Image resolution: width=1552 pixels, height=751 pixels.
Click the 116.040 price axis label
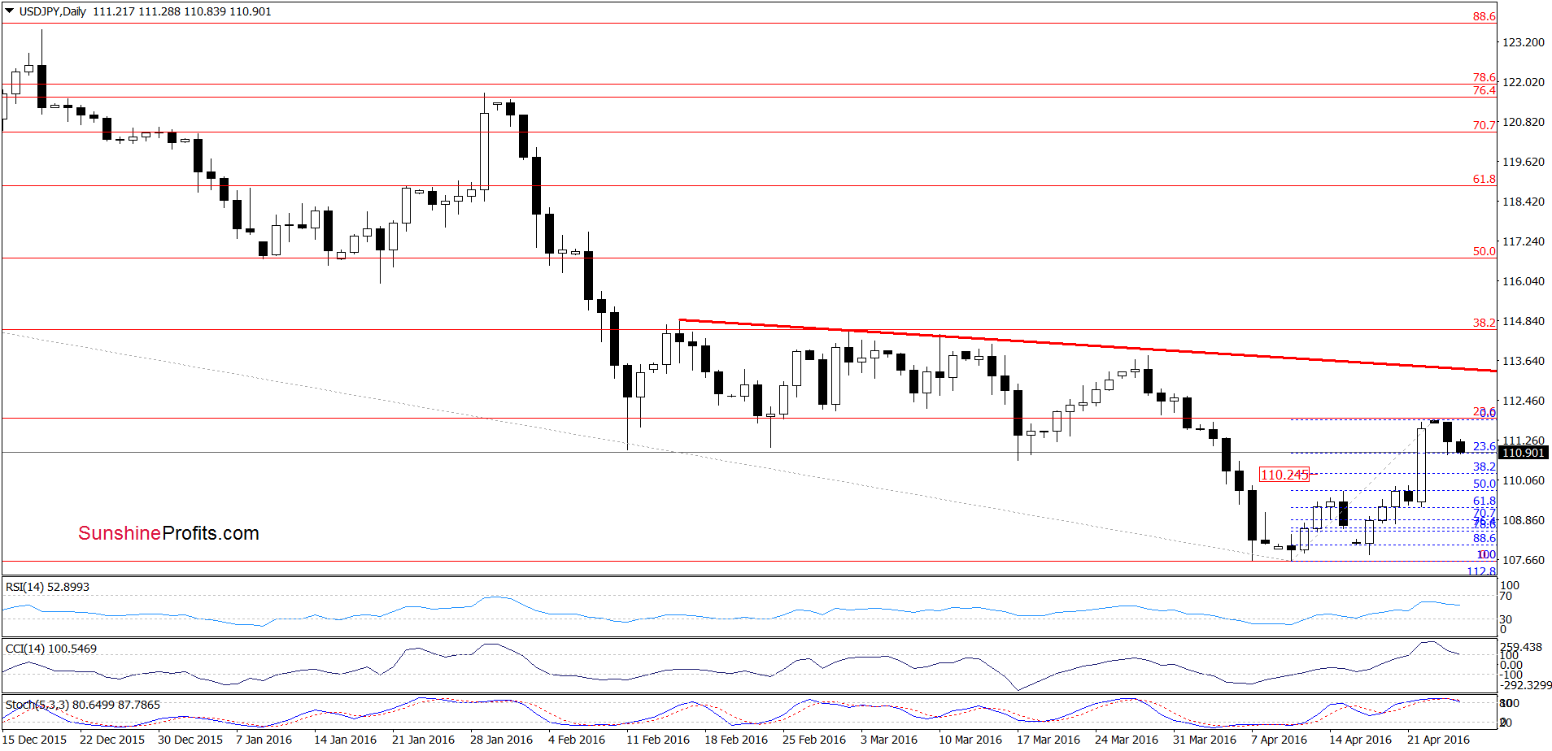coord(1523,281)
